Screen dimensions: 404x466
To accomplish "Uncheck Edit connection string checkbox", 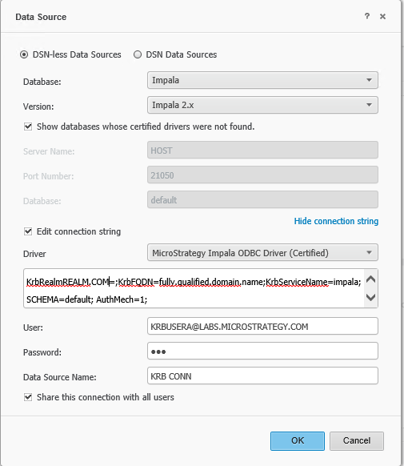I will click(x=28, y=231).
